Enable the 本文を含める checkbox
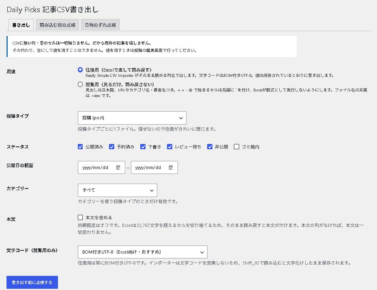The width and height of the screenshot is (377, 290). [x=80, y=217]
